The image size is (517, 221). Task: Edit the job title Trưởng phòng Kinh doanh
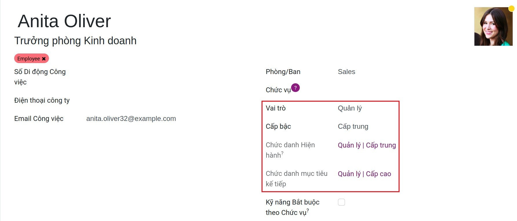75,41
